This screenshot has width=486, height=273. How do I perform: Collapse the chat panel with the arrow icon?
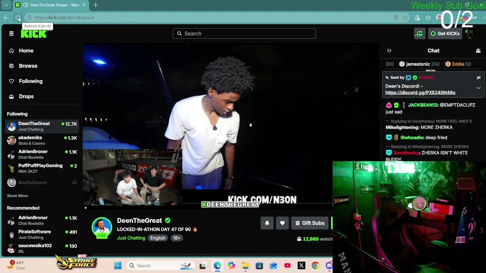click(x=389, y=50)
